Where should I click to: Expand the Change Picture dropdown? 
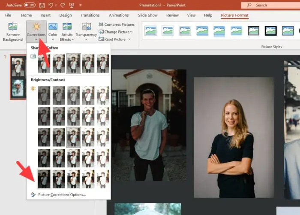tap(131, 32)
